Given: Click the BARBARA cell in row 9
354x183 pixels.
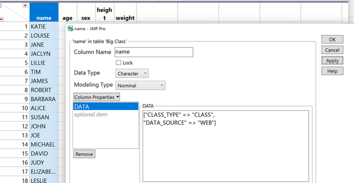Looking at the screenshot, I should coord(43,99).
